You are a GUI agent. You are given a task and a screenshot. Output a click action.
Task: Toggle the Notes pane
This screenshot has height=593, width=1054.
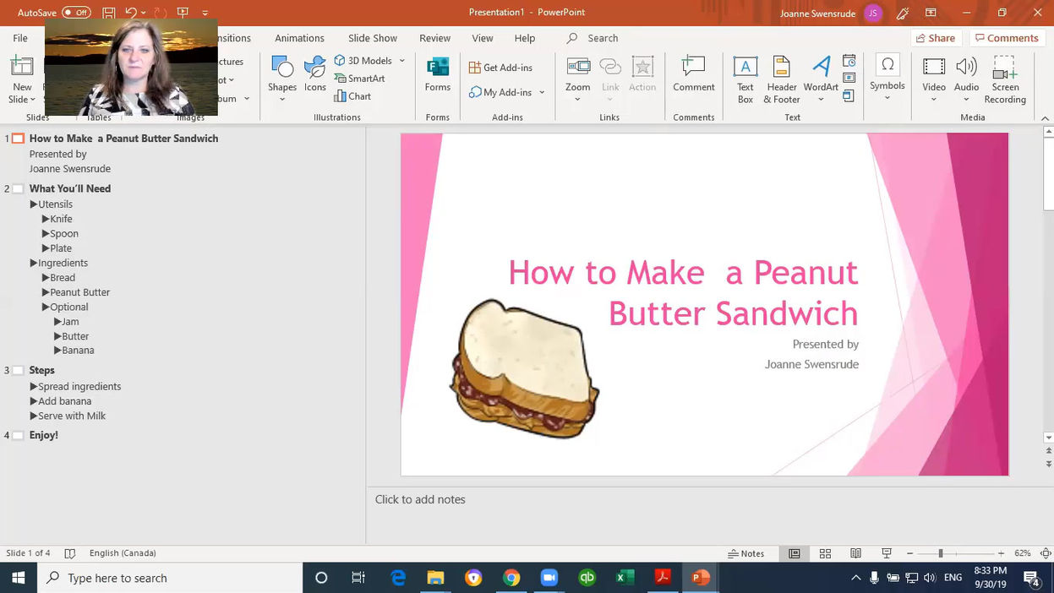click(746, 553)
